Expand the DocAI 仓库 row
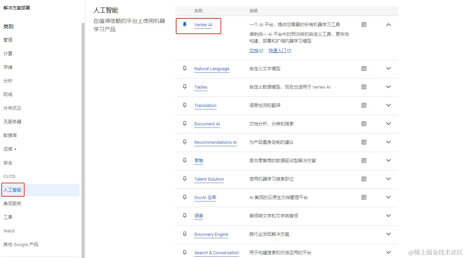This screenshot has height=258, width=465. pyautogui.click(x=388, y=197)
